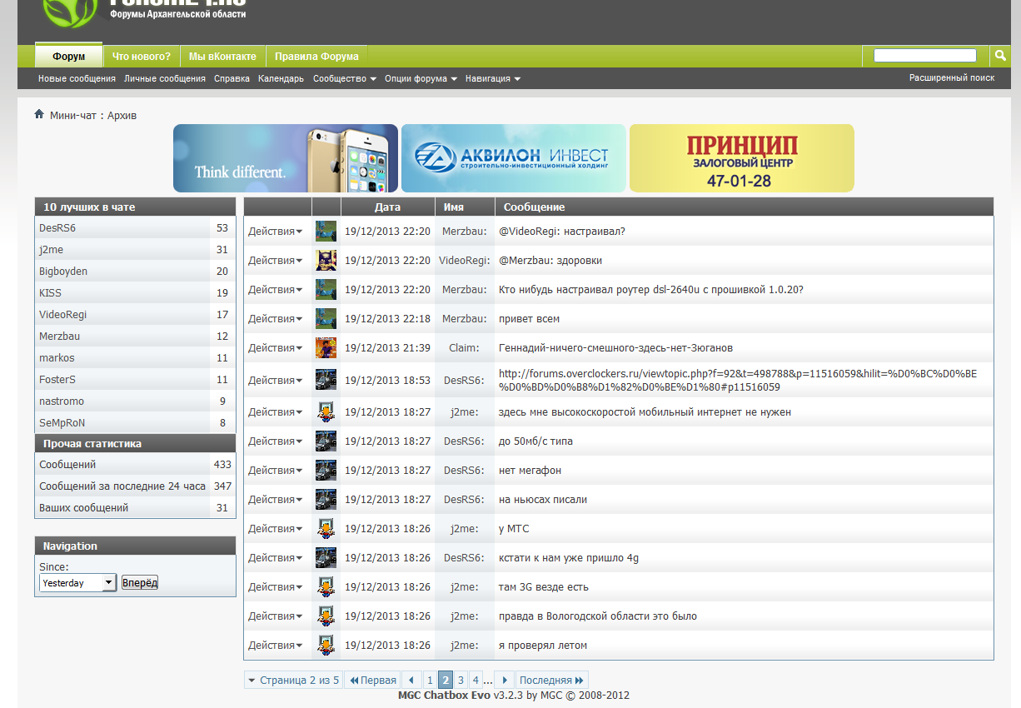
Task: Click nastromo in the top 10 chat list
Action: [62, 401]
